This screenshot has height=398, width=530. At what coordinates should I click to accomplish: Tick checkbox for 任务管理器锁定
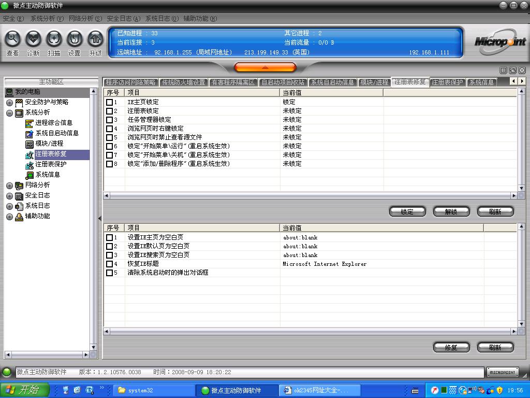[x=109, y=120]
